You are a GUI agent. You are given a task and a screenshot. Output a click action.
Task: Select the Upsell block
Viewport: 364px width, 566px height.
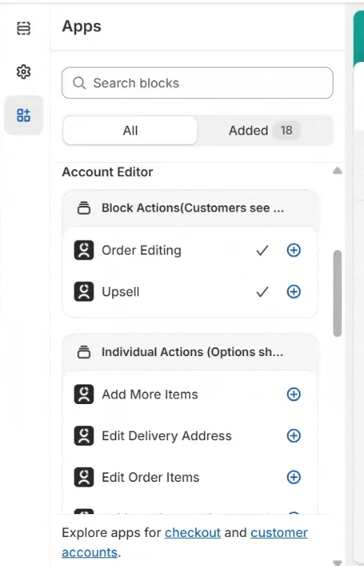(x=190, y=292)
